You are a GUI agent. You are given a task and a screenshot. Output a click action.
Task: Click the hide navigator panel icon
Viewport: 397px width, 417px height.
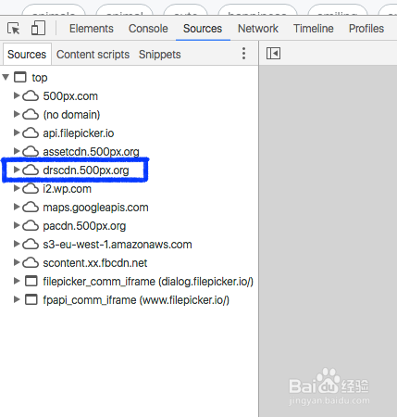(273, 54)
